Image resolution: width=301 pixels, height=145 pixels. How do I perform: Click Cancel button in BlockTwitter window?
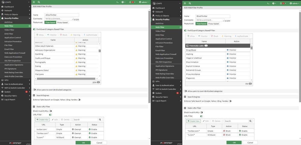250,143
